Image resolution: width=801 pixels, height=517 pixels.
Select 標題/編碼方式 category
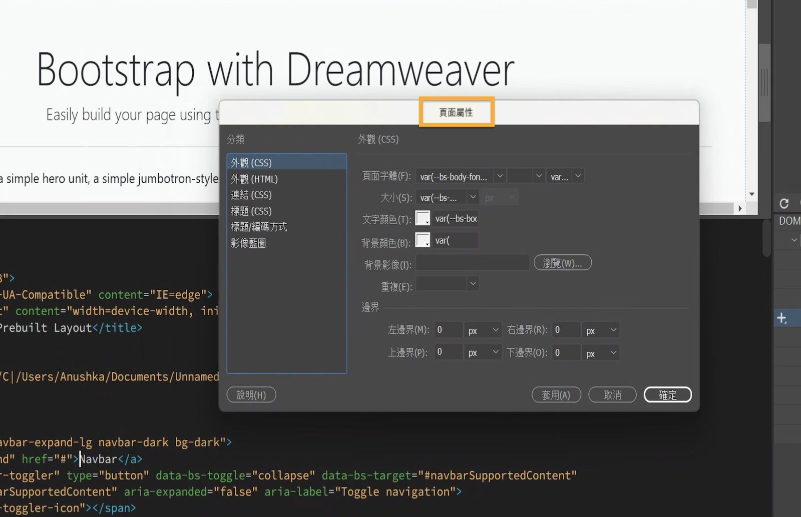[286, 227]
